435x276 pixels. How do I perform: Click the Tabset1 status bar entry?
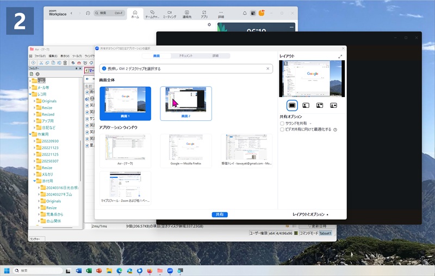tap(325, 233)
